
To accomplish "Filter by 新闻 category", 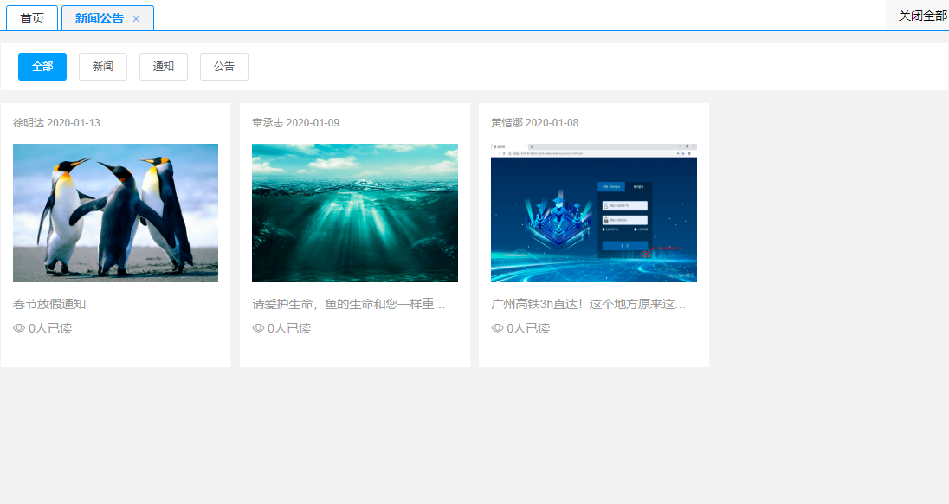I will point(103,67).
